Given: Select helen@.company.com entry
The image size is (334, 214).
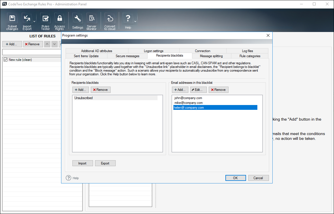Looking at the screenshot, I should point(215,108).
